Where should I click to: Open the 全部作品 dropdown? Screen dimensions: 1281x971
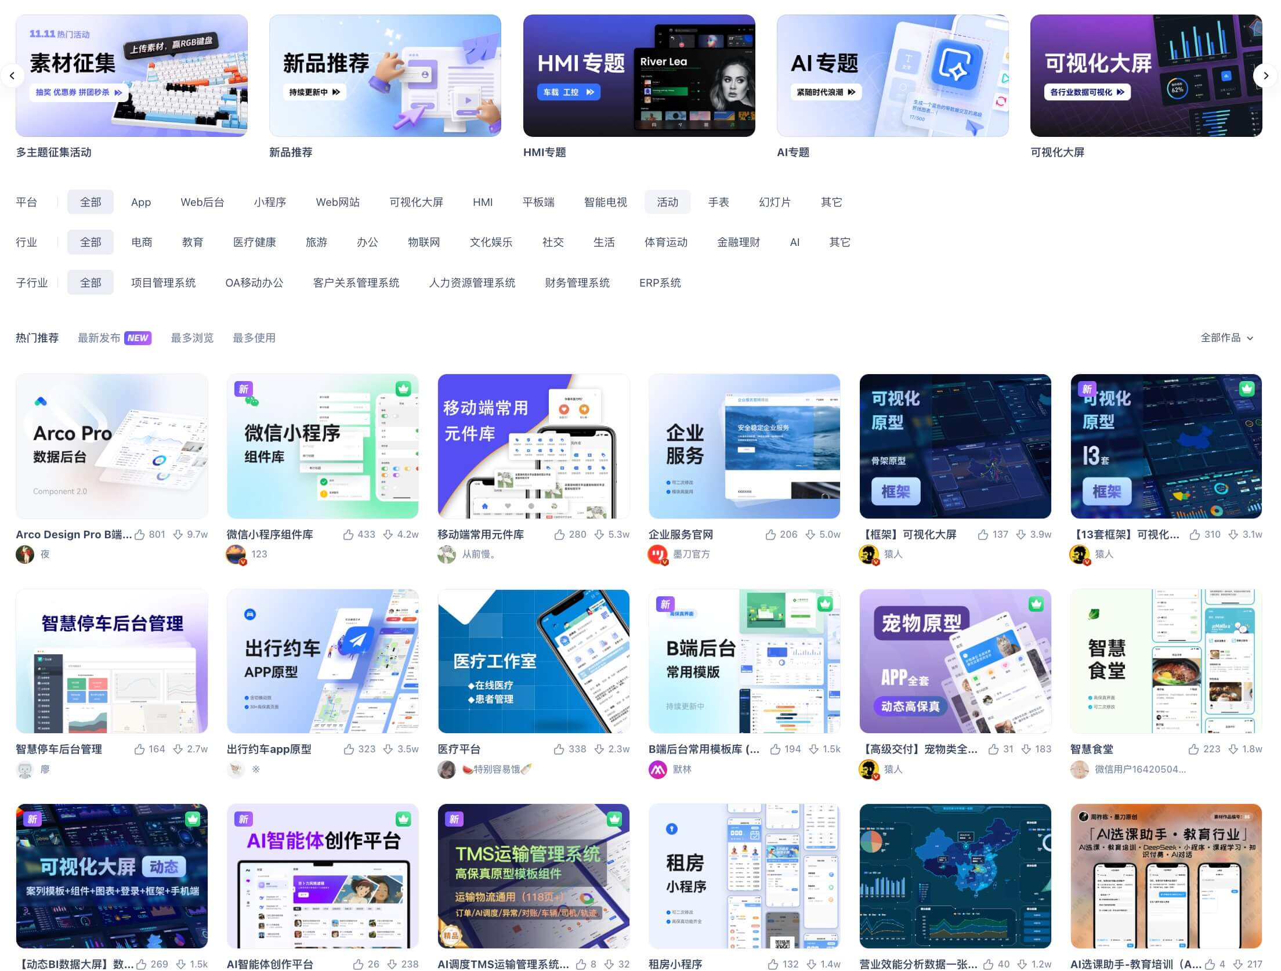1225,338
